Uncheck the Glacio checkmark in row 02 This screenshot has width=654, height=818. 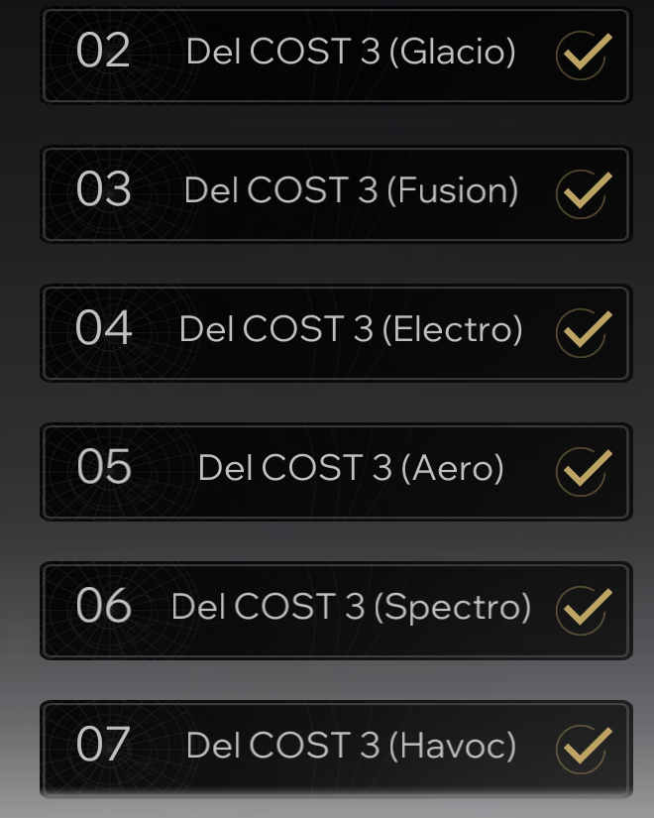584,54
